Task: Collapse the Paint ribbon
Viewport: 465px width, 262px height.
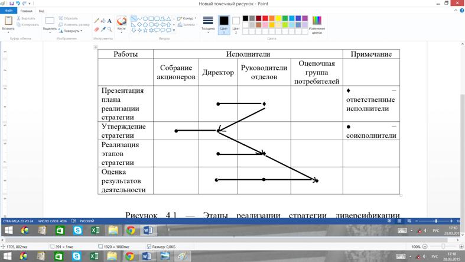Action: point(456,11)
